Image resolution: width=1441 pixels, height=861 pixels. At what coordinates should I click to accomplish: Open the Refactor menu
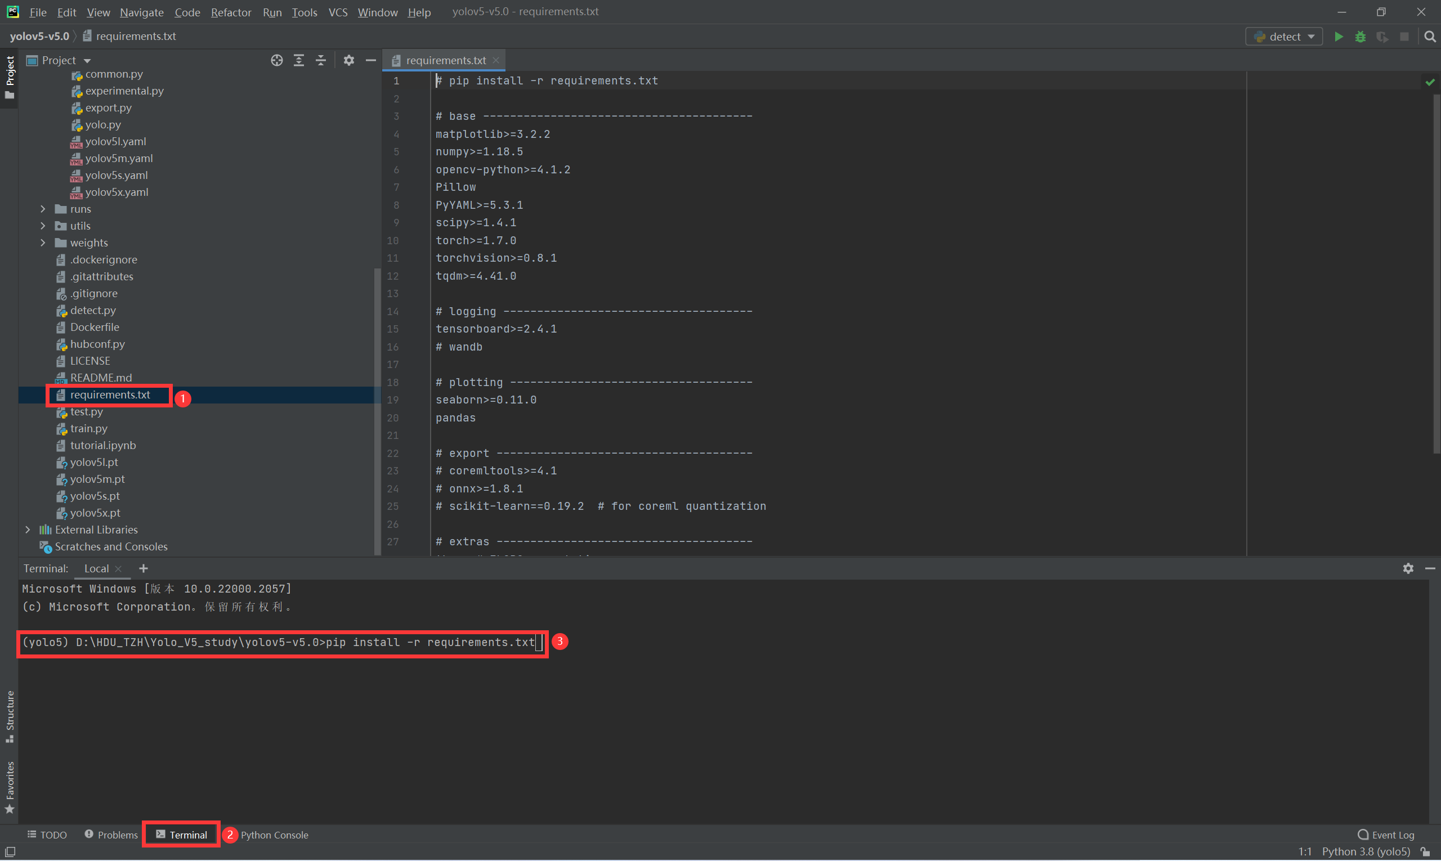(231, 12)
